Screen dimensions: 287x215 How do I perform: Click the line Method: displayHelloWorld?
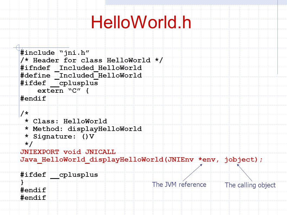[83, 129]
